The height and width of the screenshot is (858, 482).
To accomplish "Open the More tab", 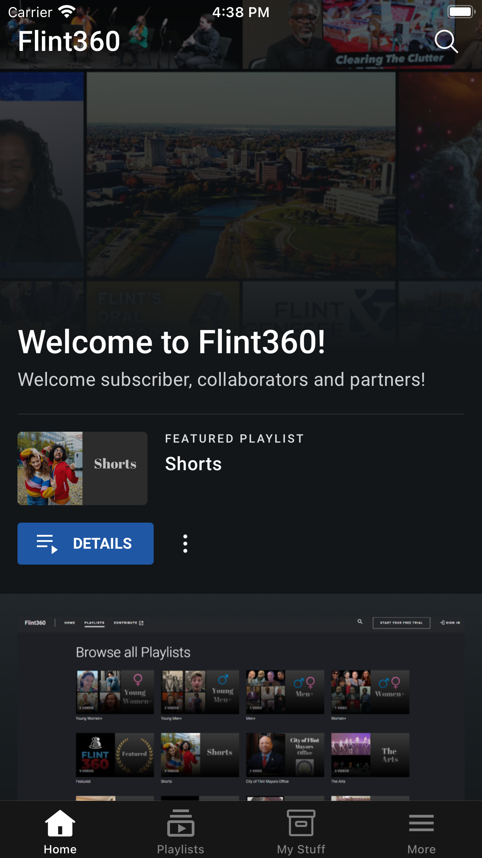I will tap(421, 831).
